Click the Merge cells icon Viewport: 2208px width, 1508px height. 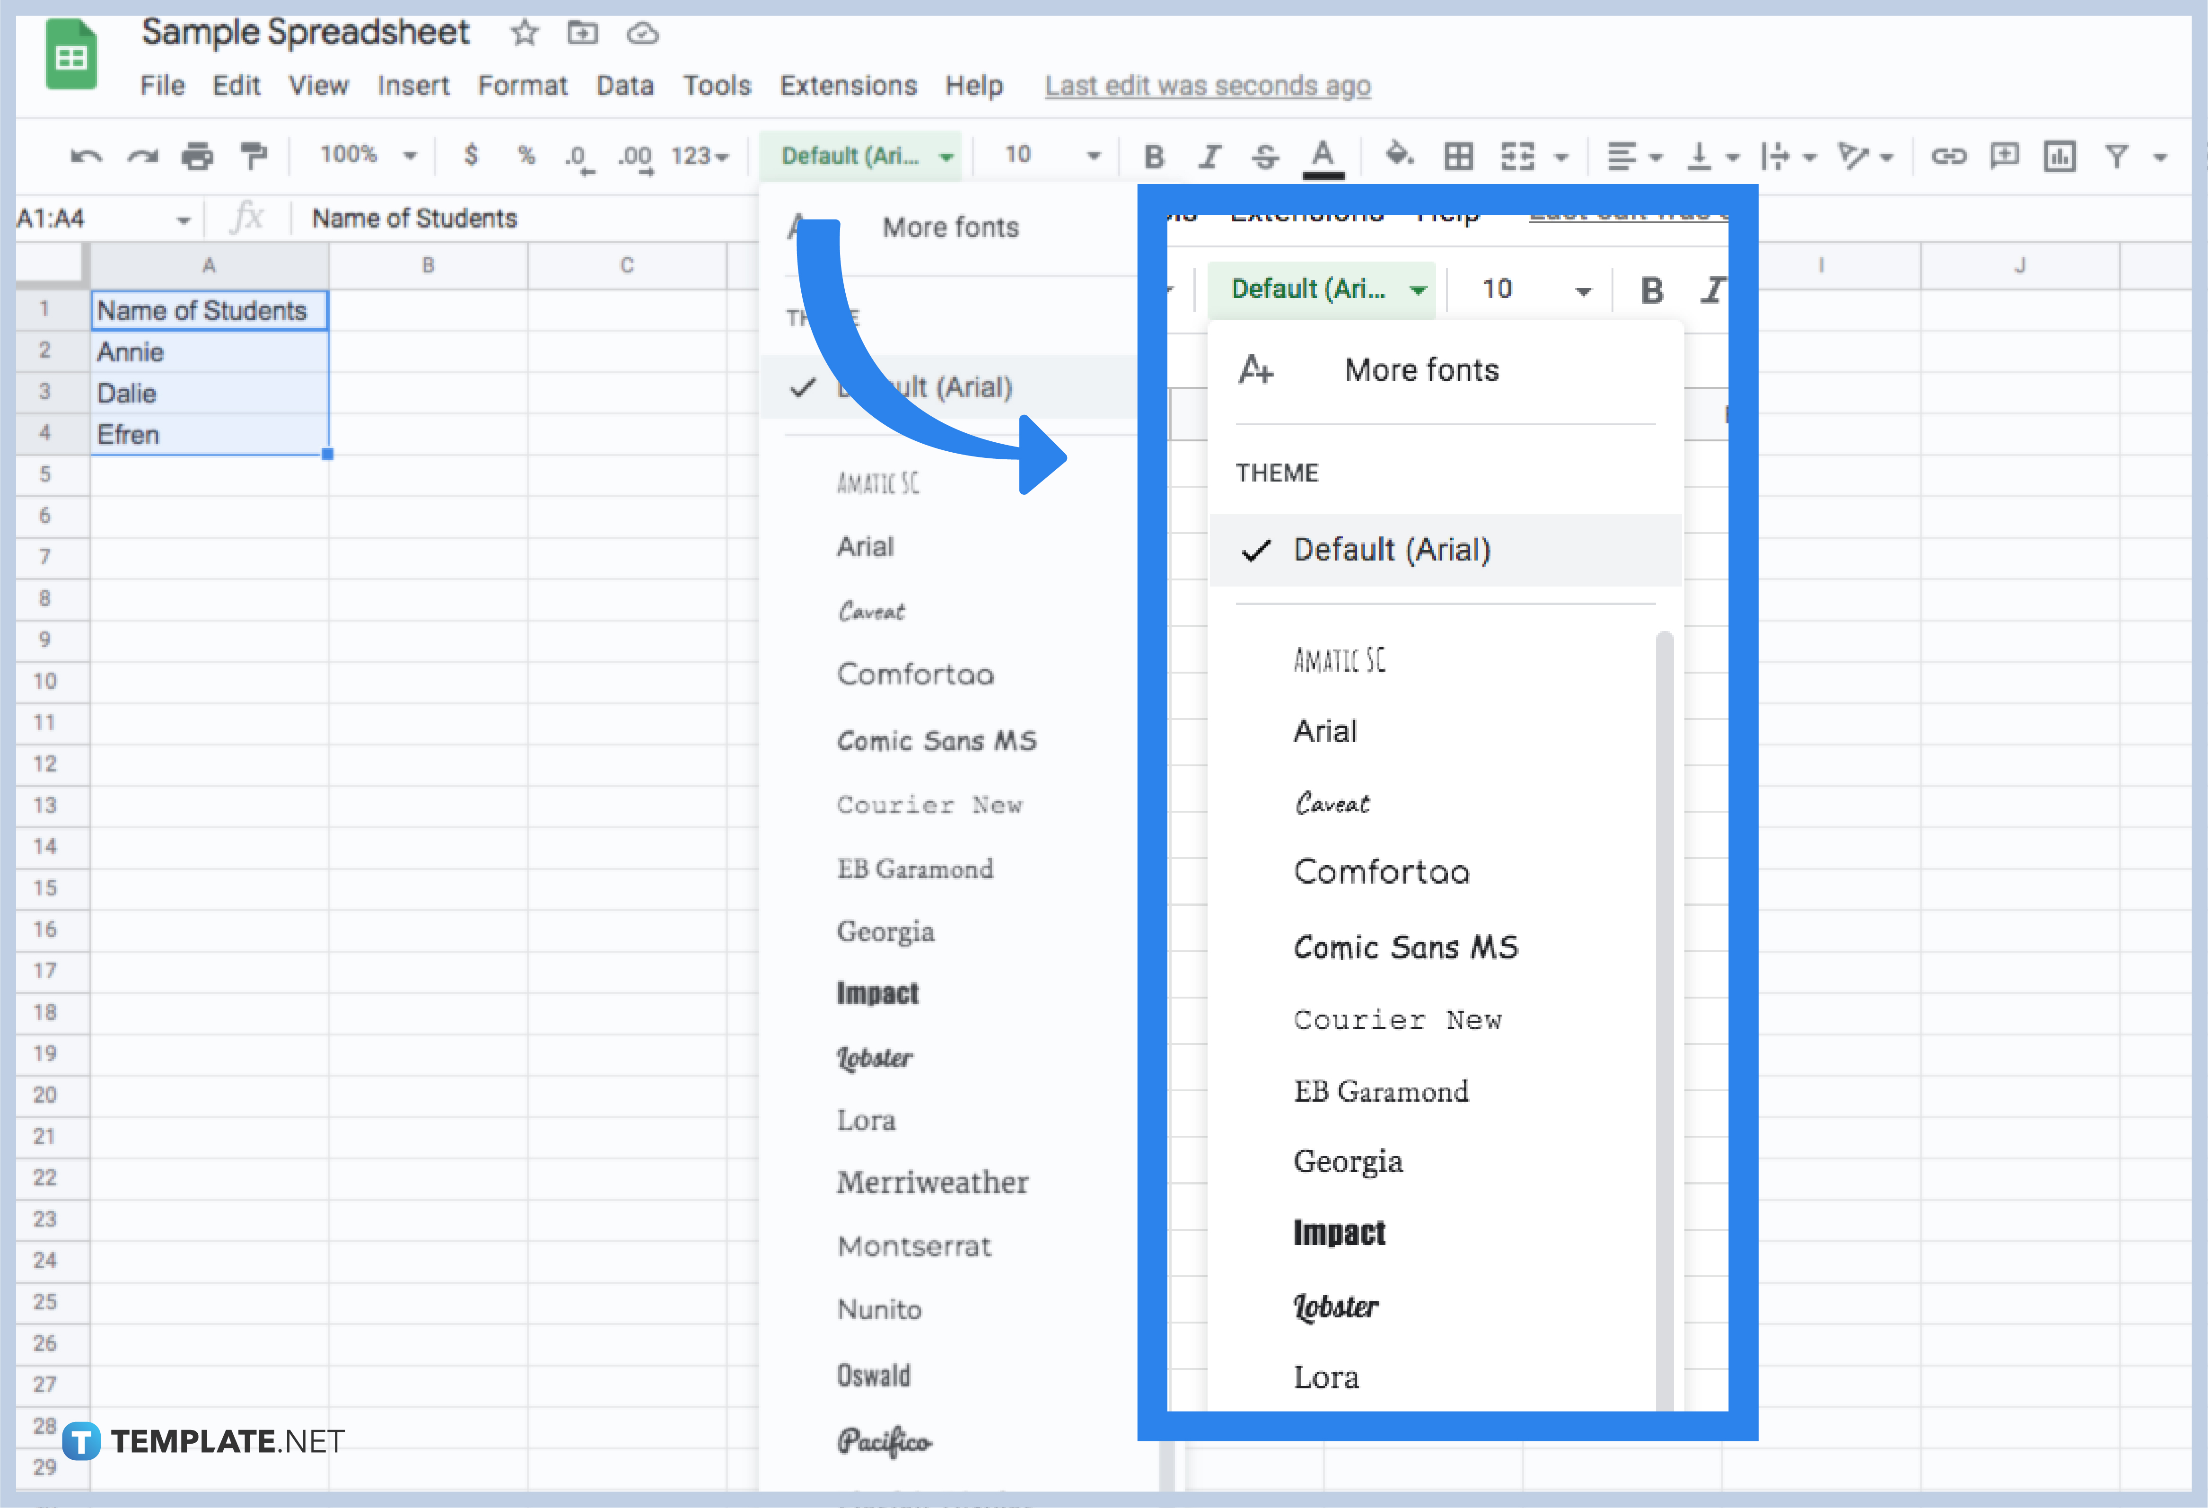[x=1517, y=156]
